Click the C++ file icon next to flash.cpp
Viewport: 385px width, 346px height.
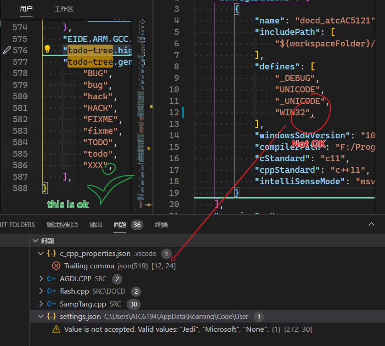coord(51,291)
